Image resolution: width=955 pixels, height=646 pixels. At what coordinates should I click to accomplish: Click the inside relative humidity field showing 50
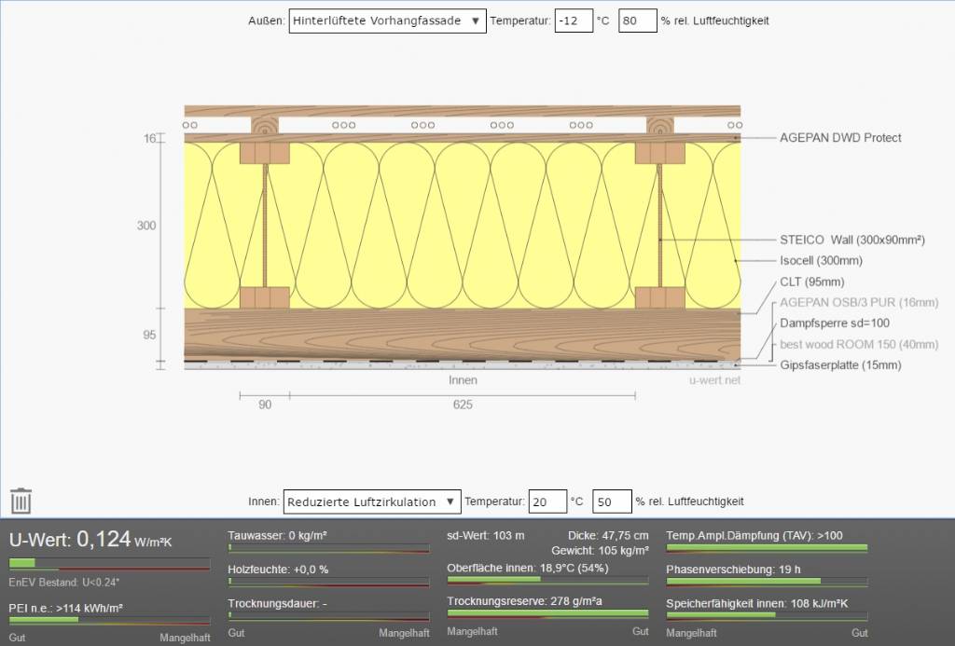(x=612, y=502)
